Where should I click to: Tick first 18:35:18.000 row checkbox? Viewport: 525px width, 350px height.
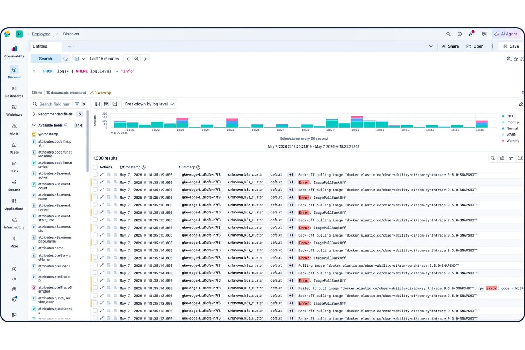[x=95, y=205]
